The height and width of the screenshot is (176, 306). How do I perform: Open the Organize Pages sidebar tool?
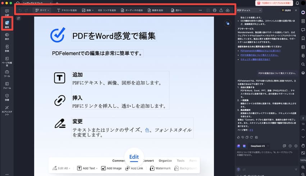point(7,62)
